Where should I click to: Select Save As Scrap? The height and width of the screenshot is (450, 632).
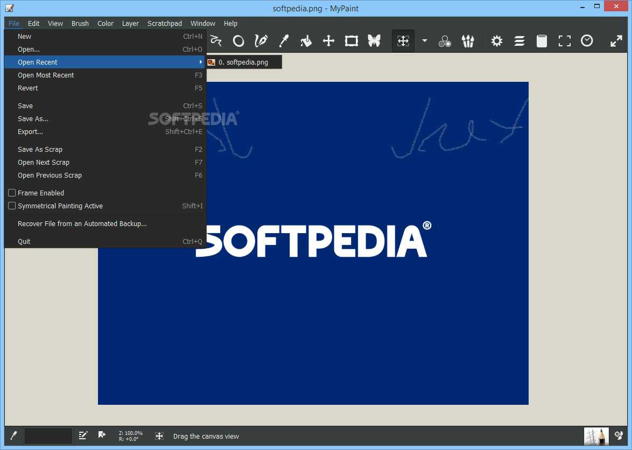(105, 149)
